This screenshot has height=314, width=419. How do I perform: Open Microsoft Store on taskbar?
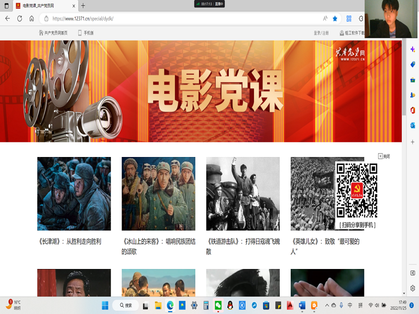click(266, 305)
